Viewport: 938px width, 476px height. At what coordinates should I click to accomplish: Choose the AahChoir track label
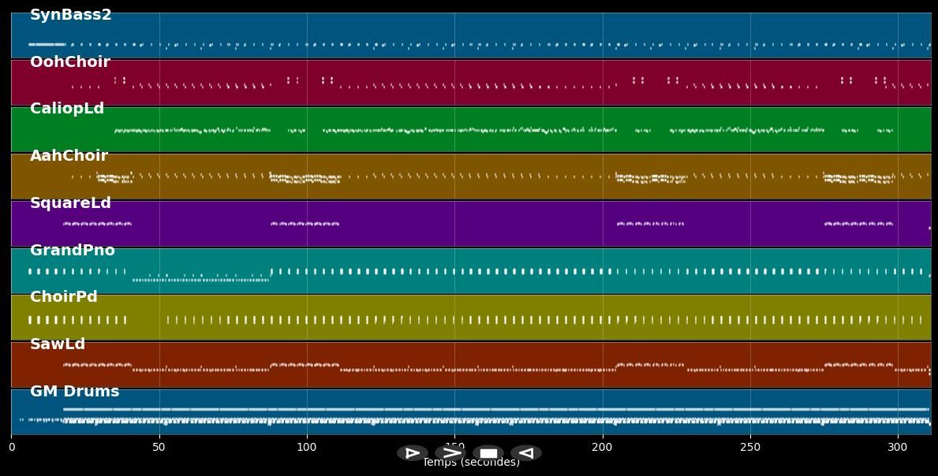click(69, 156)
